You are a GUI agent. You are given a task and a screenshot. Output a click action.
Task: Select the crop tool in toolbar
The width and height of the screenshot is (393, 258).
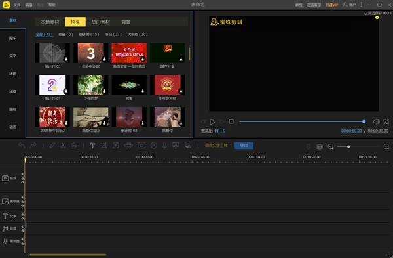coord(103,146)
